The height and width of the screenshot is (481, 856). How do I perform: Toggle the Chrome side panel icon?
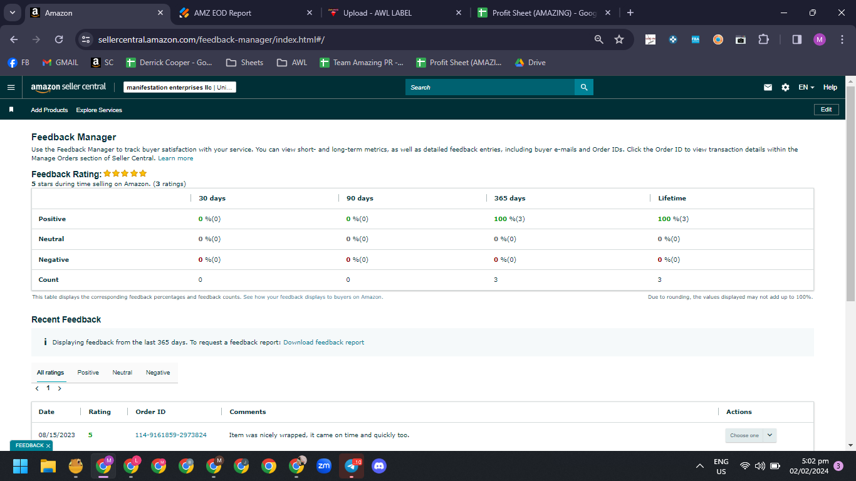[797, 39]
